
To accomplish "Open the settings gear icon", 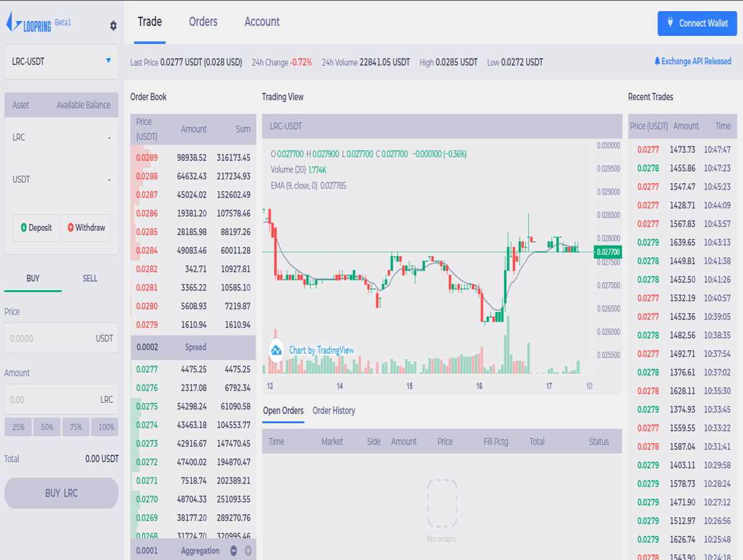I will click(x=113, y=26).
